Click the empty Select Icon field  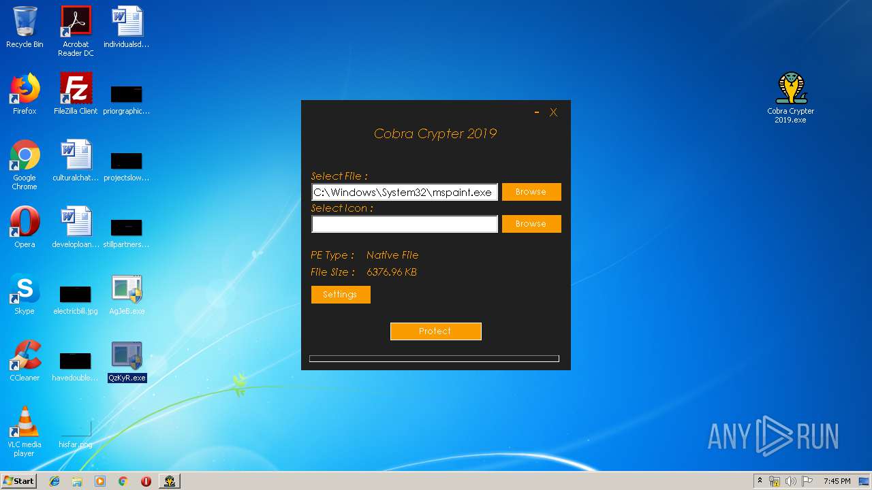pyautogui.click(x=405, y=224)
